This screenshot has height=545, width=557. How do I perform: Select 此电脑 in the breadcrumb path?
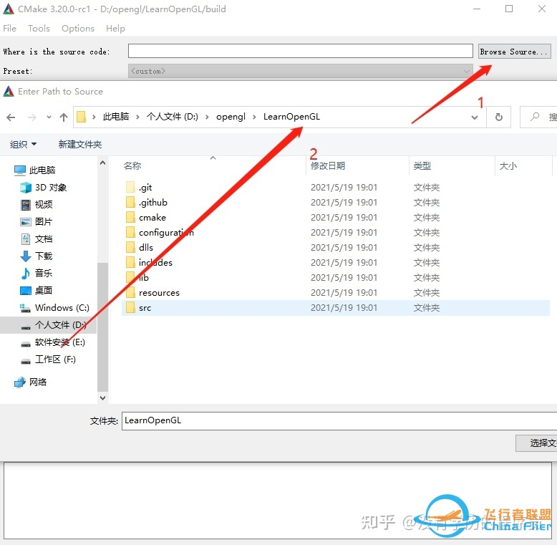(116, 117)
